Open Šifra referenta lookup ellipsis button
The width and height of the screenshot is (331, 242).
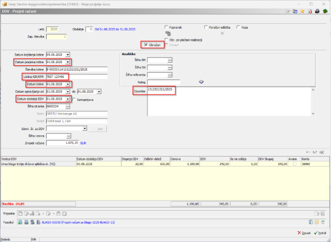coord(170,75)
